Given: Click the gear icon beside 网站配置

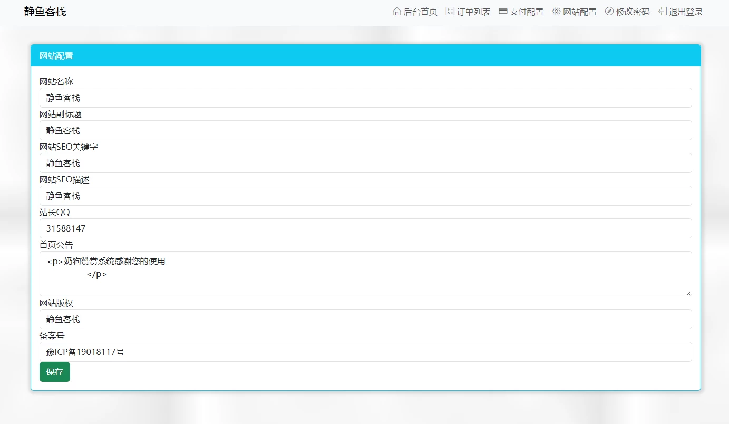Looking at the screenshot, I should 556,12.
